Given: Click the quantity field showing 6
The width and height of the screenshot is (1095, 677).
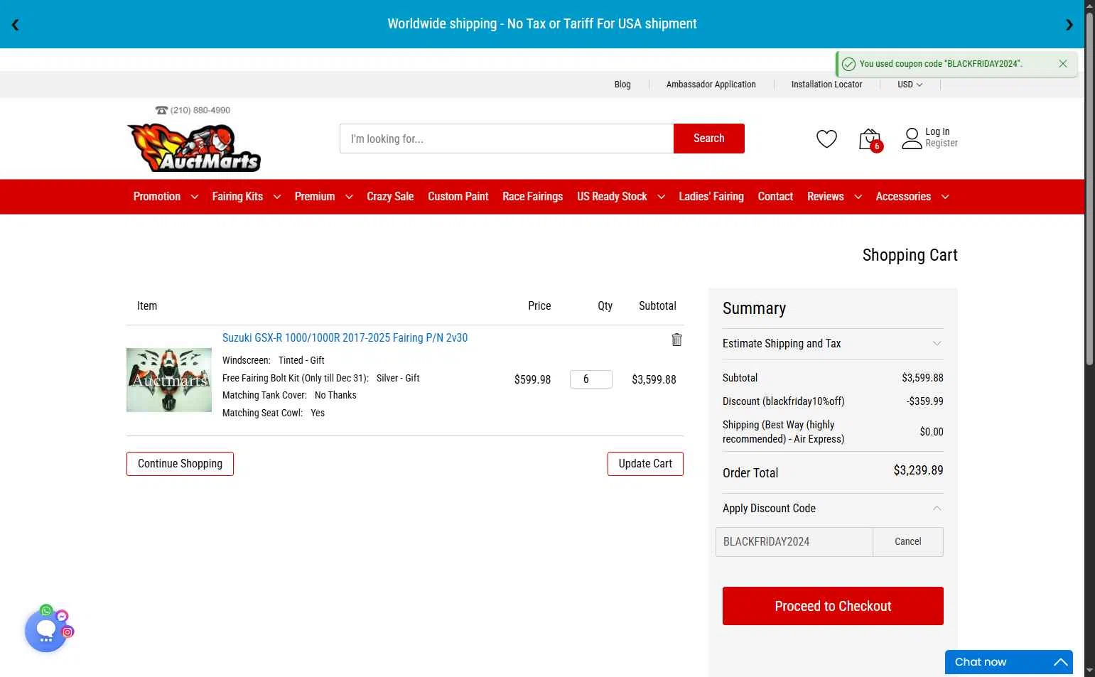Looking at the screenshot, I should coord(591,379).
